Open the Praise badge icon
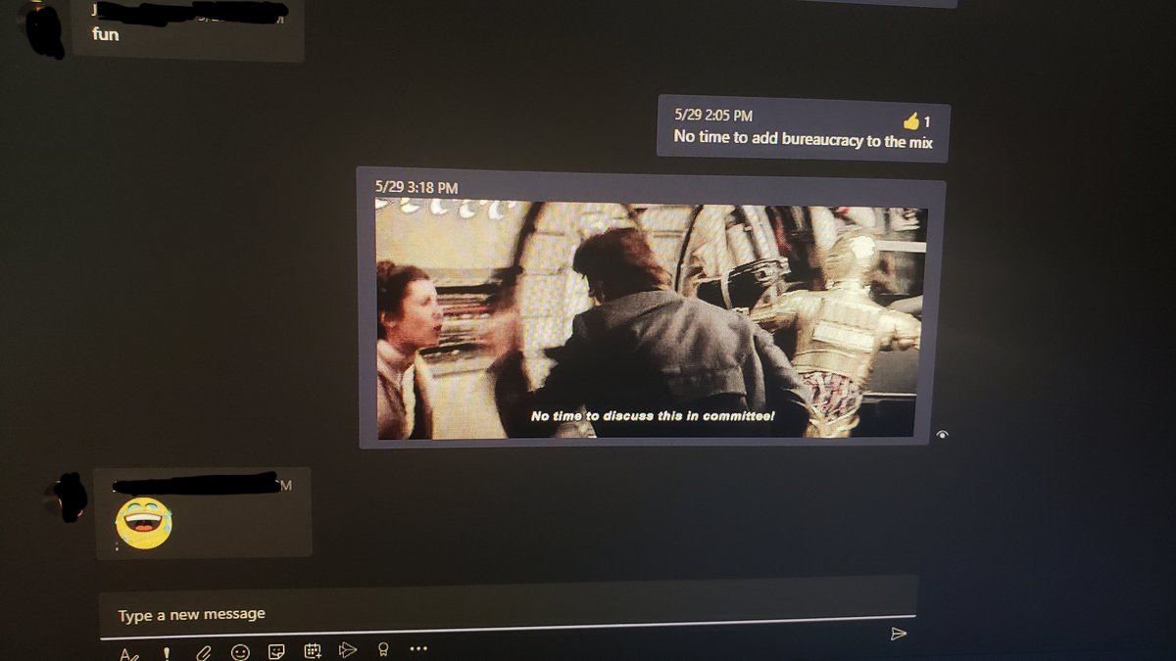Viewport: 1176px width, 661px height. point(383,649)
